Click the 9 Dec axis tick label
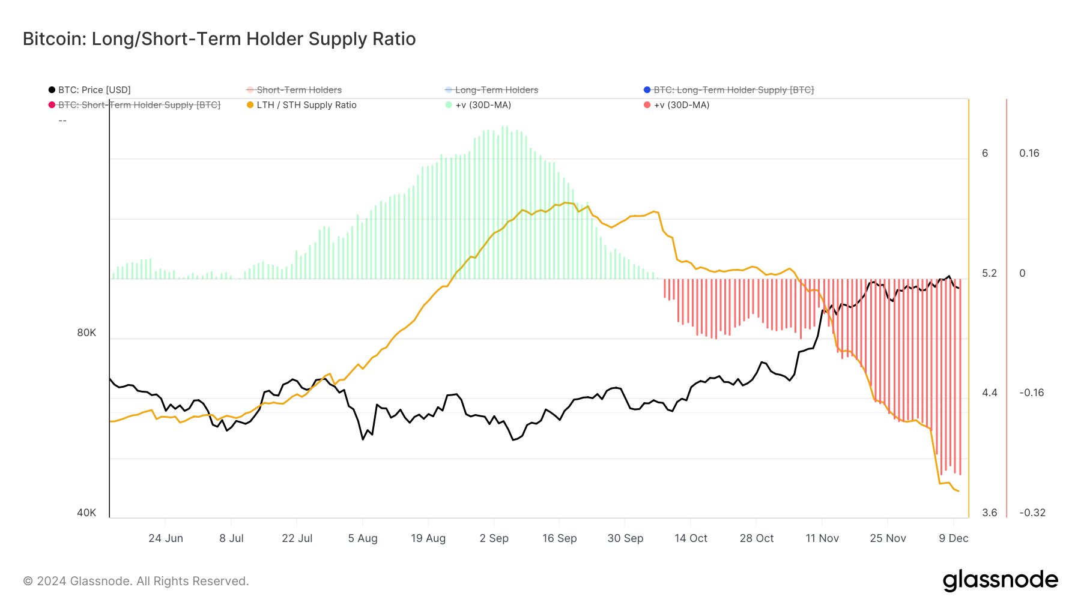 click(954, 538)
